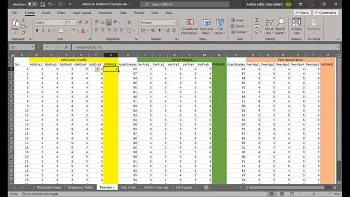Open the Ind. t-Test sheet
Screen dimensions: 350x197
(x=129, y=187)
